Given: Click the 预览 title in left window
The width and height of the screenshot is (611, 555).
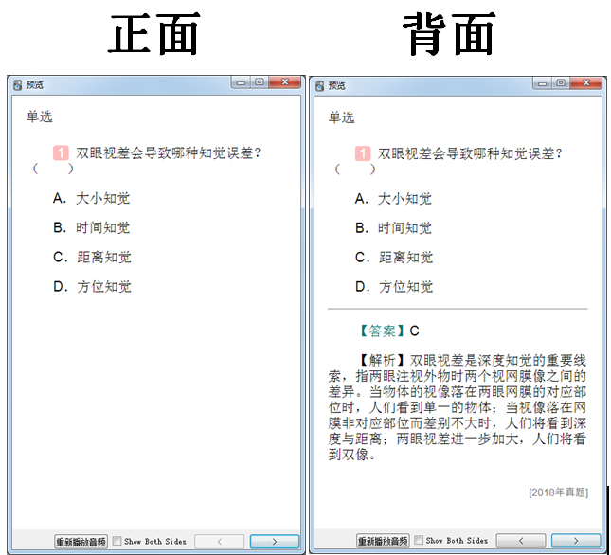Looking at the screenshot, I should [x=35, y=85].
